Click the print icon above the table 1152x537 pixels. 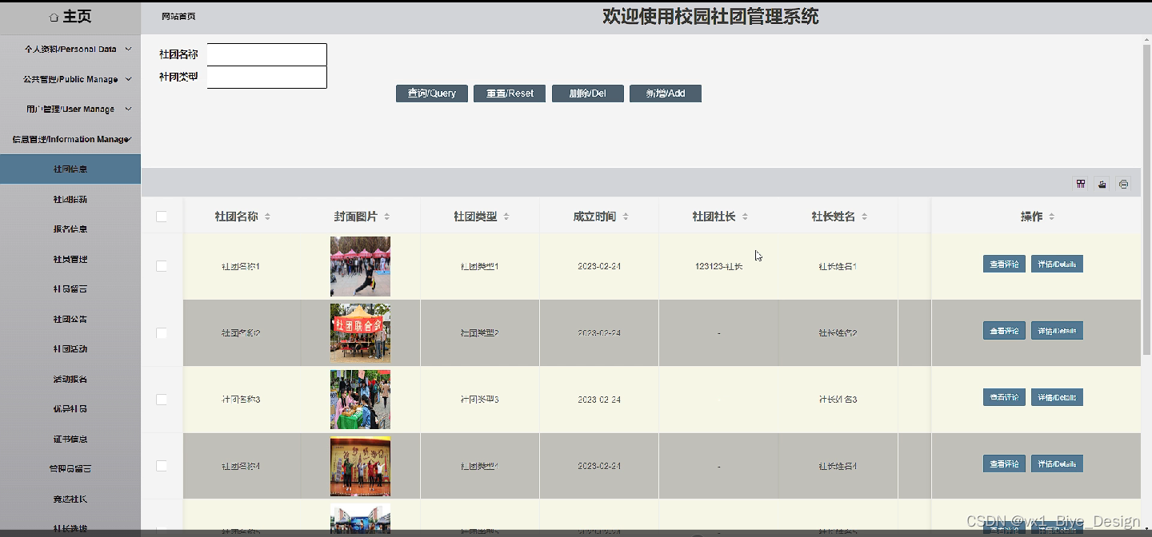[x=1123, y=184]
